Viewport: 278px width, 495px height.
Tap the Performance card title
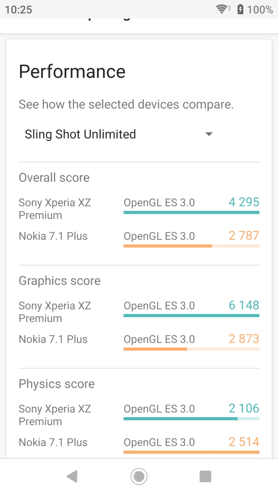(x=72, y=72)
